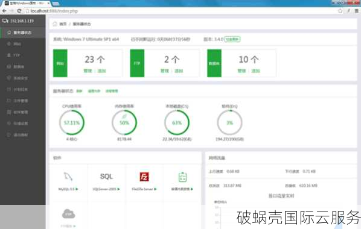Click 添加 link under 10 个
The image size is (361, 229).
(x=256, y=71)
